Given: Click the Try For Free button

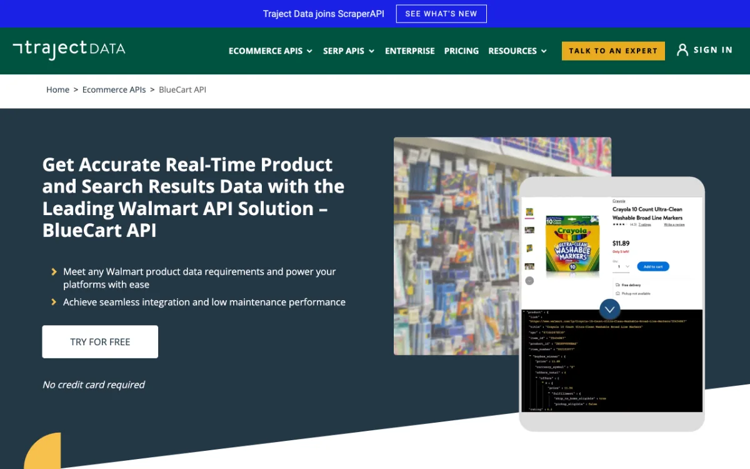Looking at the screenshot, I should coord(100,341).
